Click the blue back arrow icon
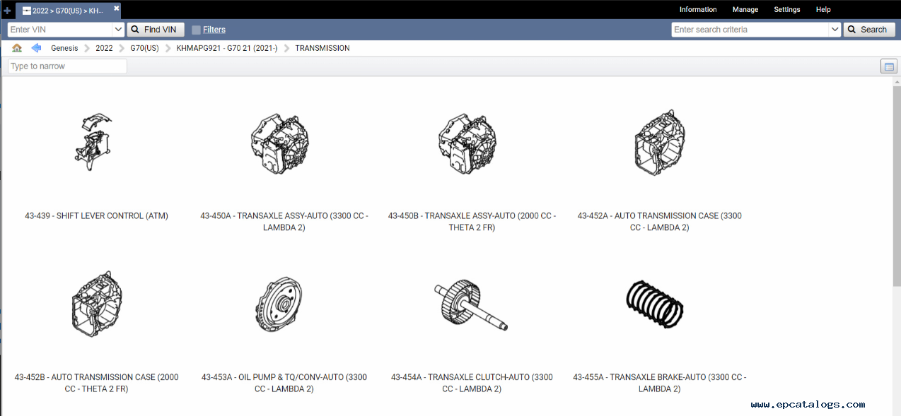 (x=36, y=48)
